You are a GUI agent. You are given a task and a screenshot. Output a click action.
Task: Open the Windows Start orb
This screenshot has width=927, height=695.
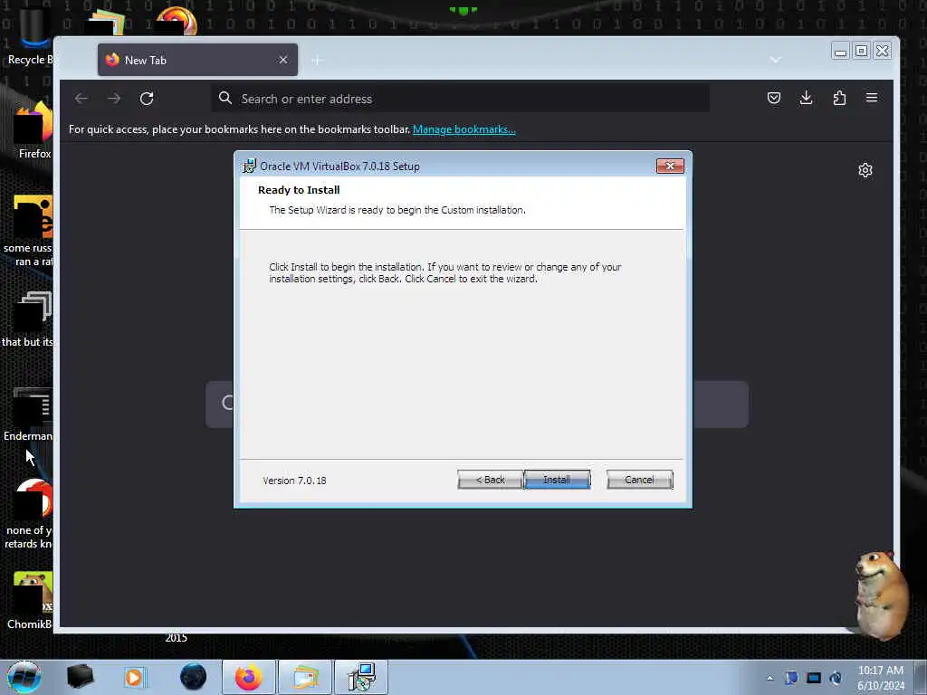24,677
